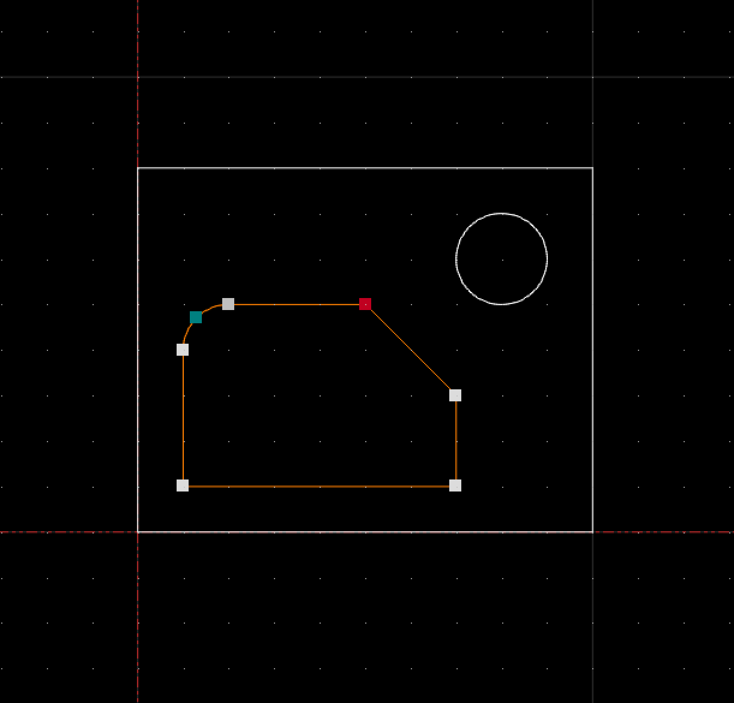Click the red selected vertex handle
The width and height of the screenshot is (734, 703).
tap(365, 304)
